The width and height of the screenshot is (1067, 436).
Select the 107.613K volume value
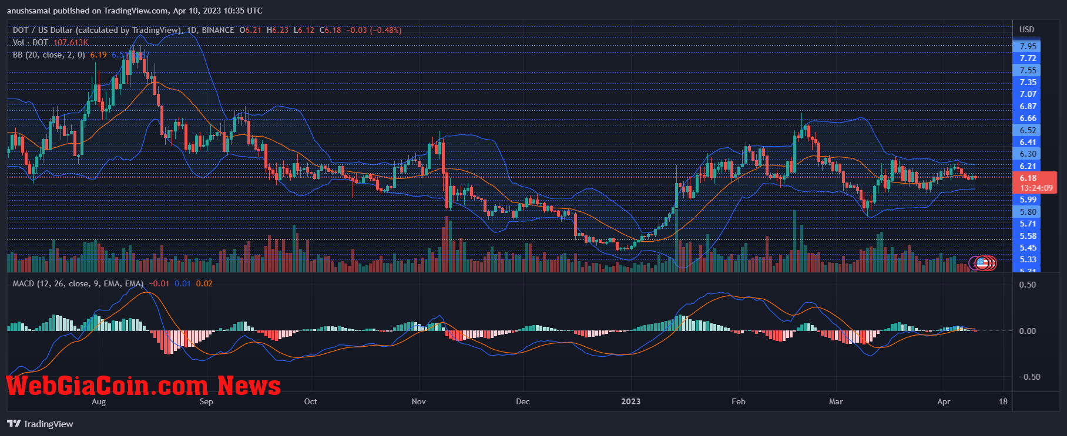point(71,42)
